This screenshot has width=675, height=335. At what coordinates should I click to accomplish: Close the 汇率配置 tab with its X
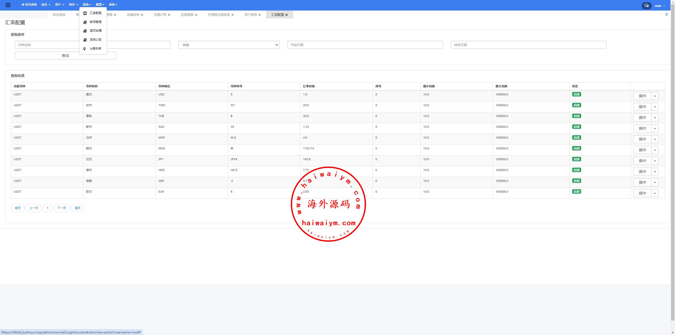[287, 15]
